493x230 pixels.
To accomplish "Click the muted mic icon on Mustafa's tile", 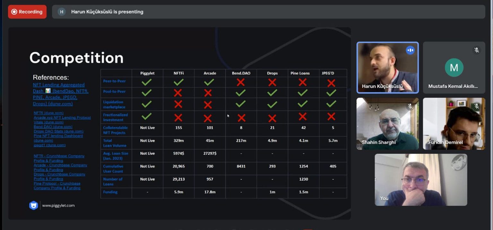I will [x=477, y=50].
